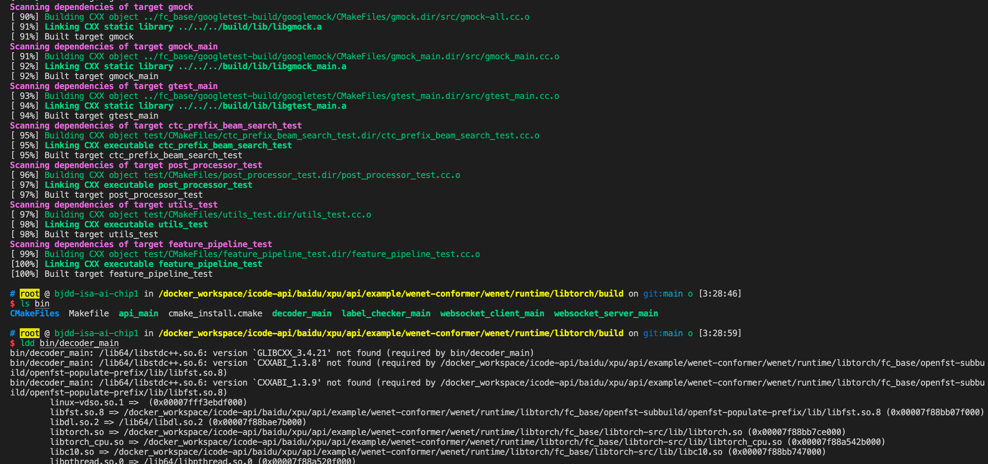
Task: Click the libtorch_cpu.so library line
Action: (x=467, y=442)
